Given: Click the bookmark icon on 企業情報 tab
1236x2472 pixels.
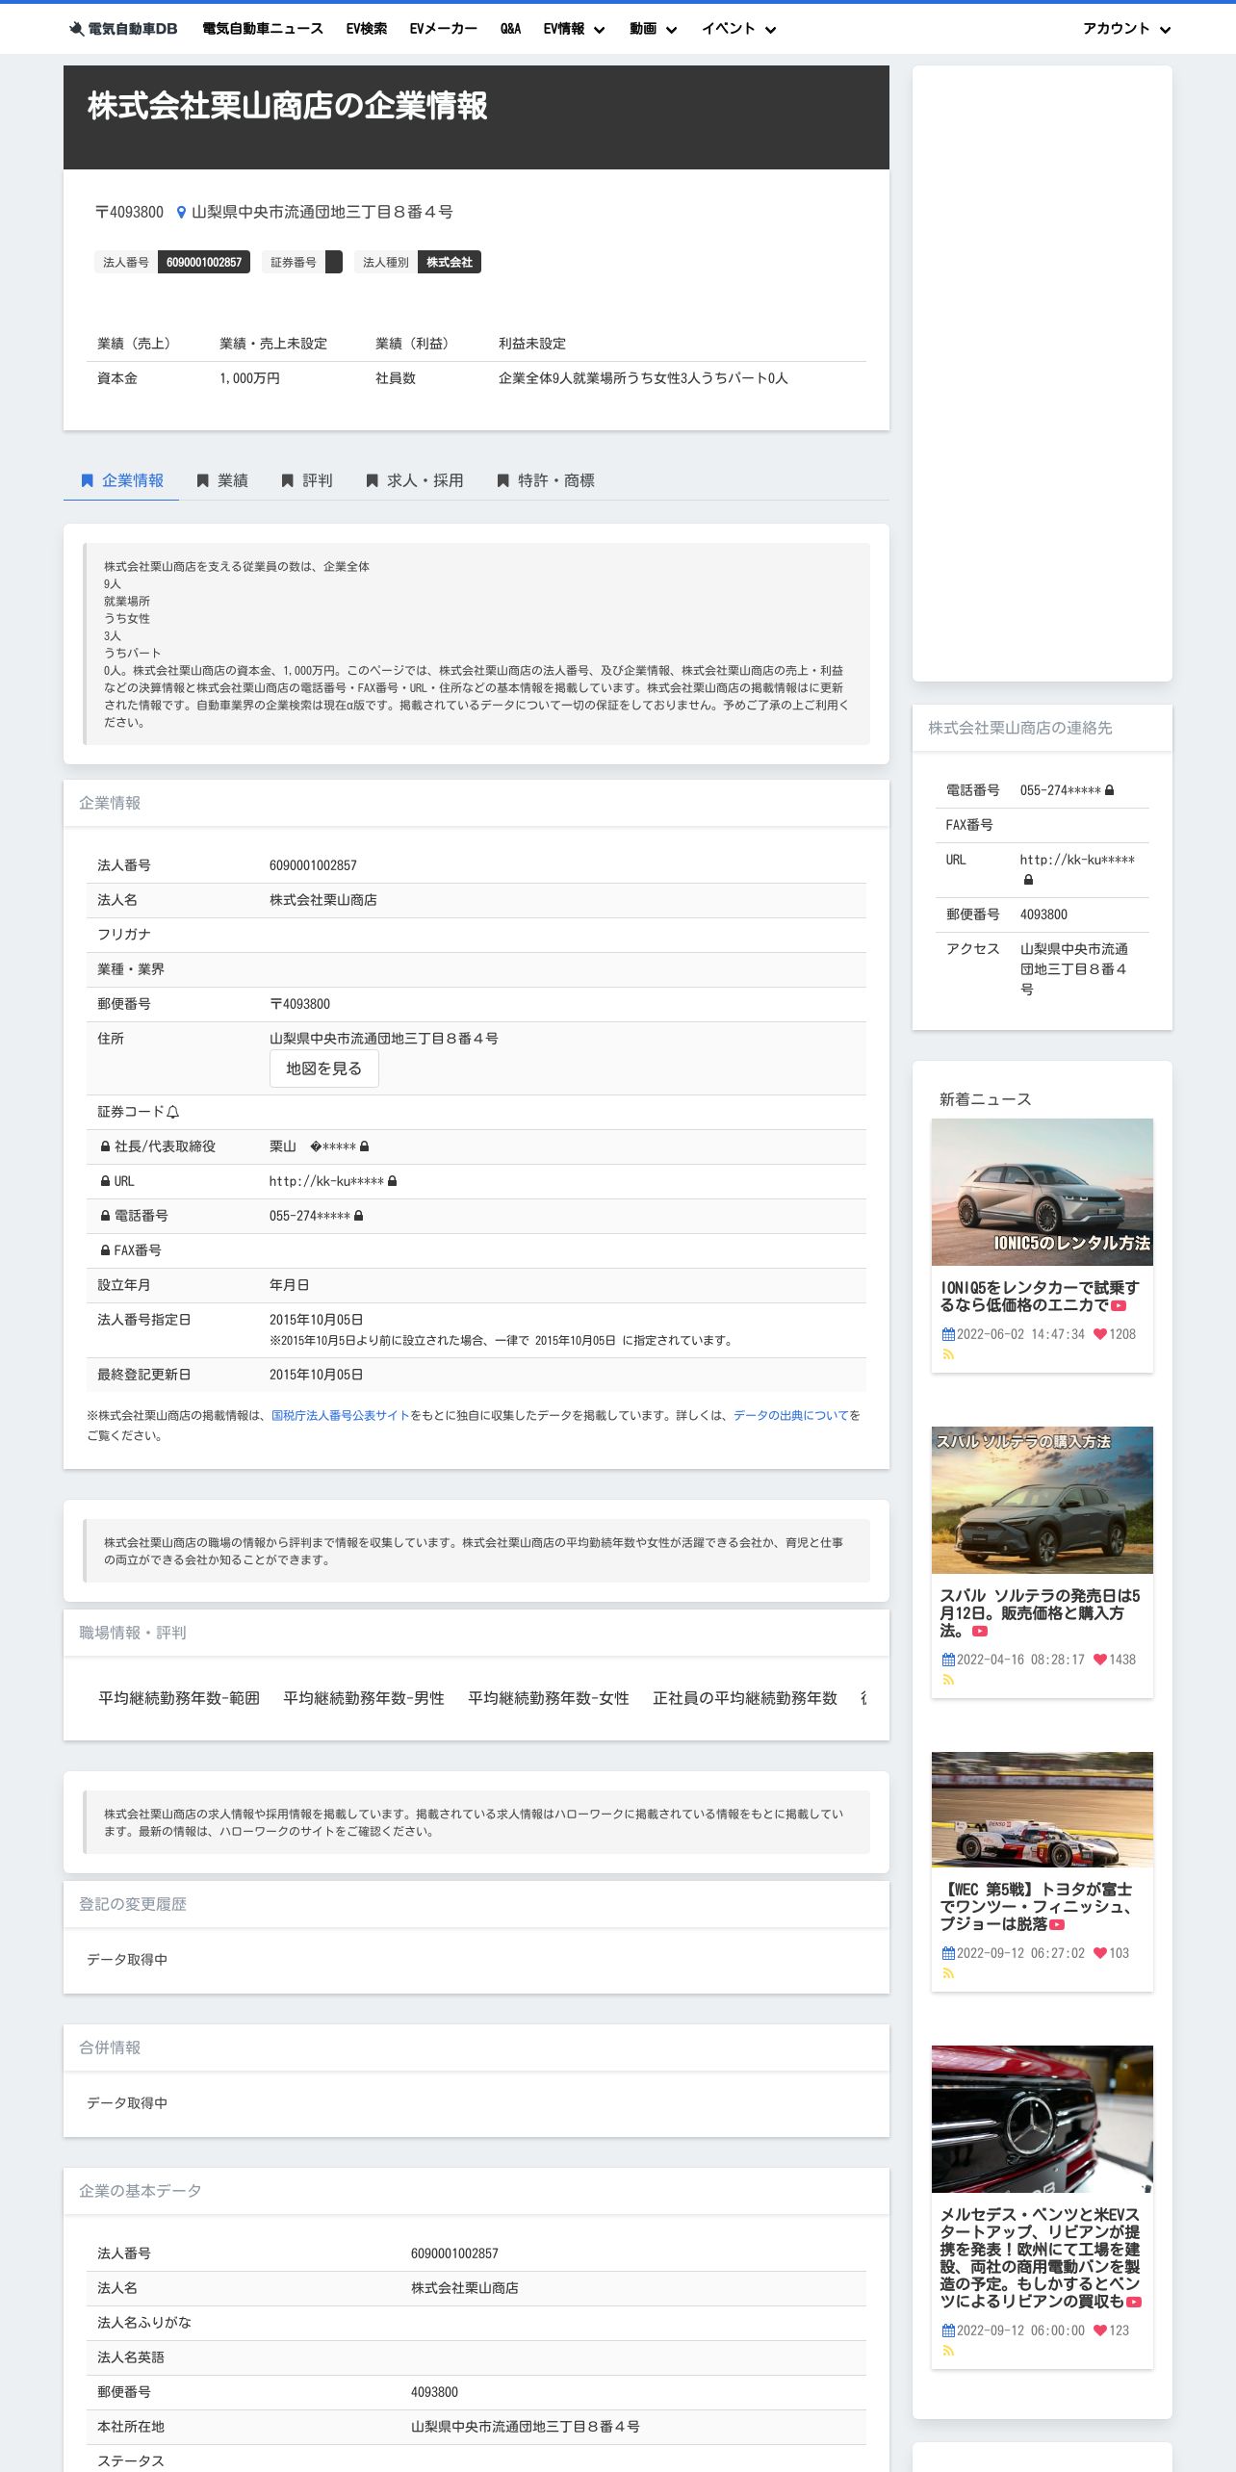Looking at the screenshot, I should coord(88,480).
